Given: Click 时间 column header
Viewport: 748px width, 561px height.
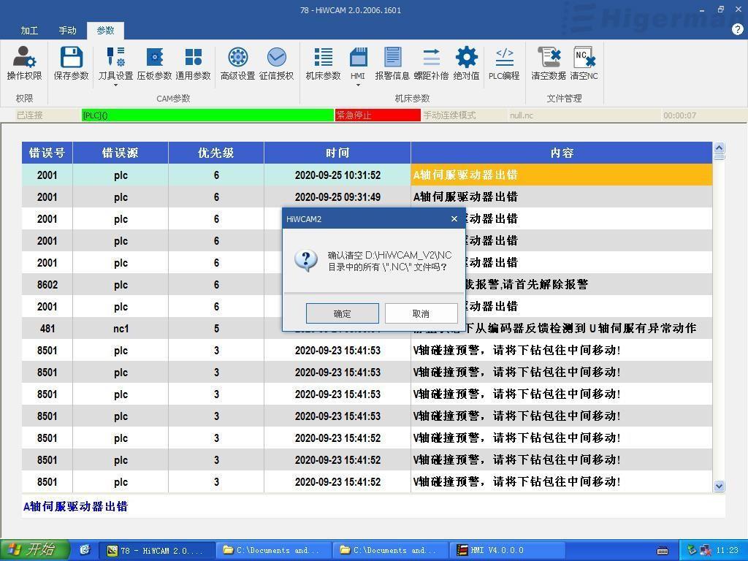Looking at the screenshot, I should [x=337, y=153].
